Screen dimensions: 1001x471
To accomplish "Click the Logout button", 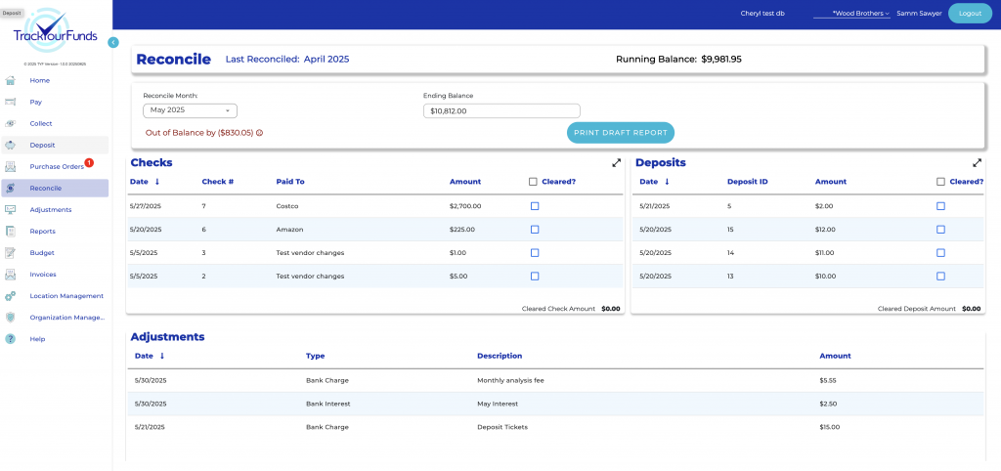I will point(970,14).
